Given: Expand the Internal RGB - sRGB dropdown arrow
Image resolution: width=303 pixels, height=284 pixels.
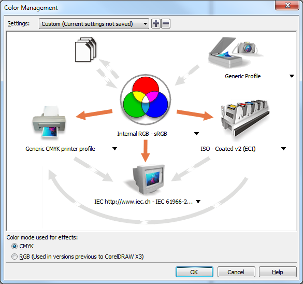Looking at the screenshot, I should [x=196, y=134].
